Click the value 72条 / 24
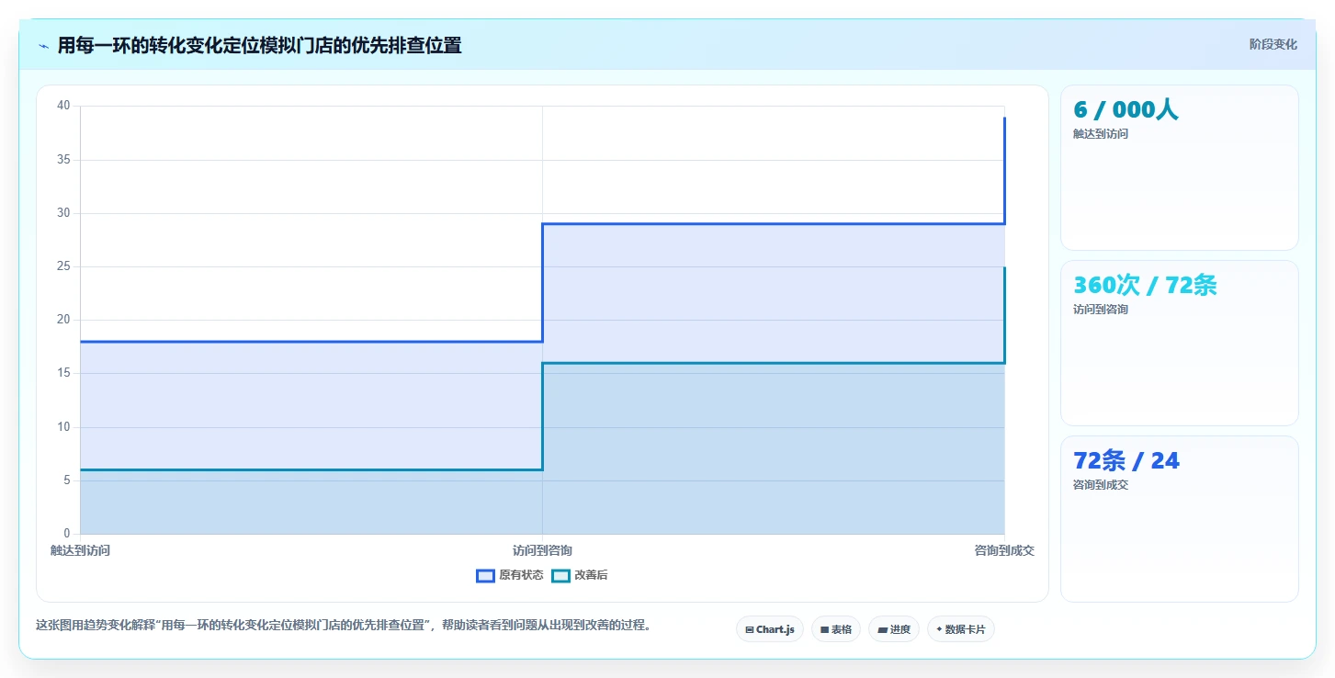 tap(1126, 461)
